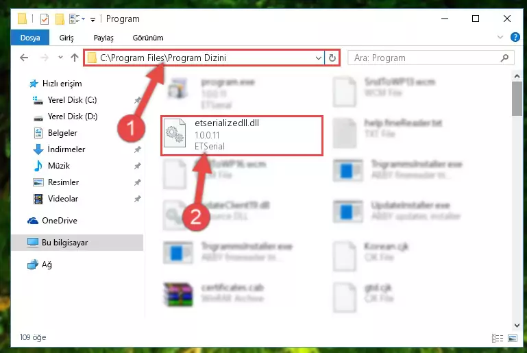Open recent locations dropdown arrow
527x353 pixels.
coord(60,58)
